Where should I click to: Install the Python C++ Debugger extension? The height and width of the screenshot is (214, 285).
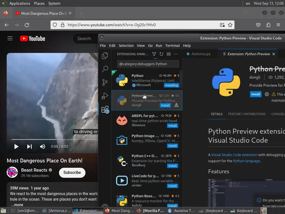point(173,166)
